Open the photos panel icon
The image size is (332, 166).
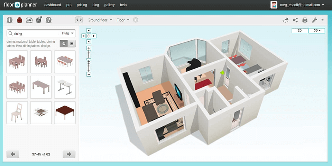[x=29, y=20]
